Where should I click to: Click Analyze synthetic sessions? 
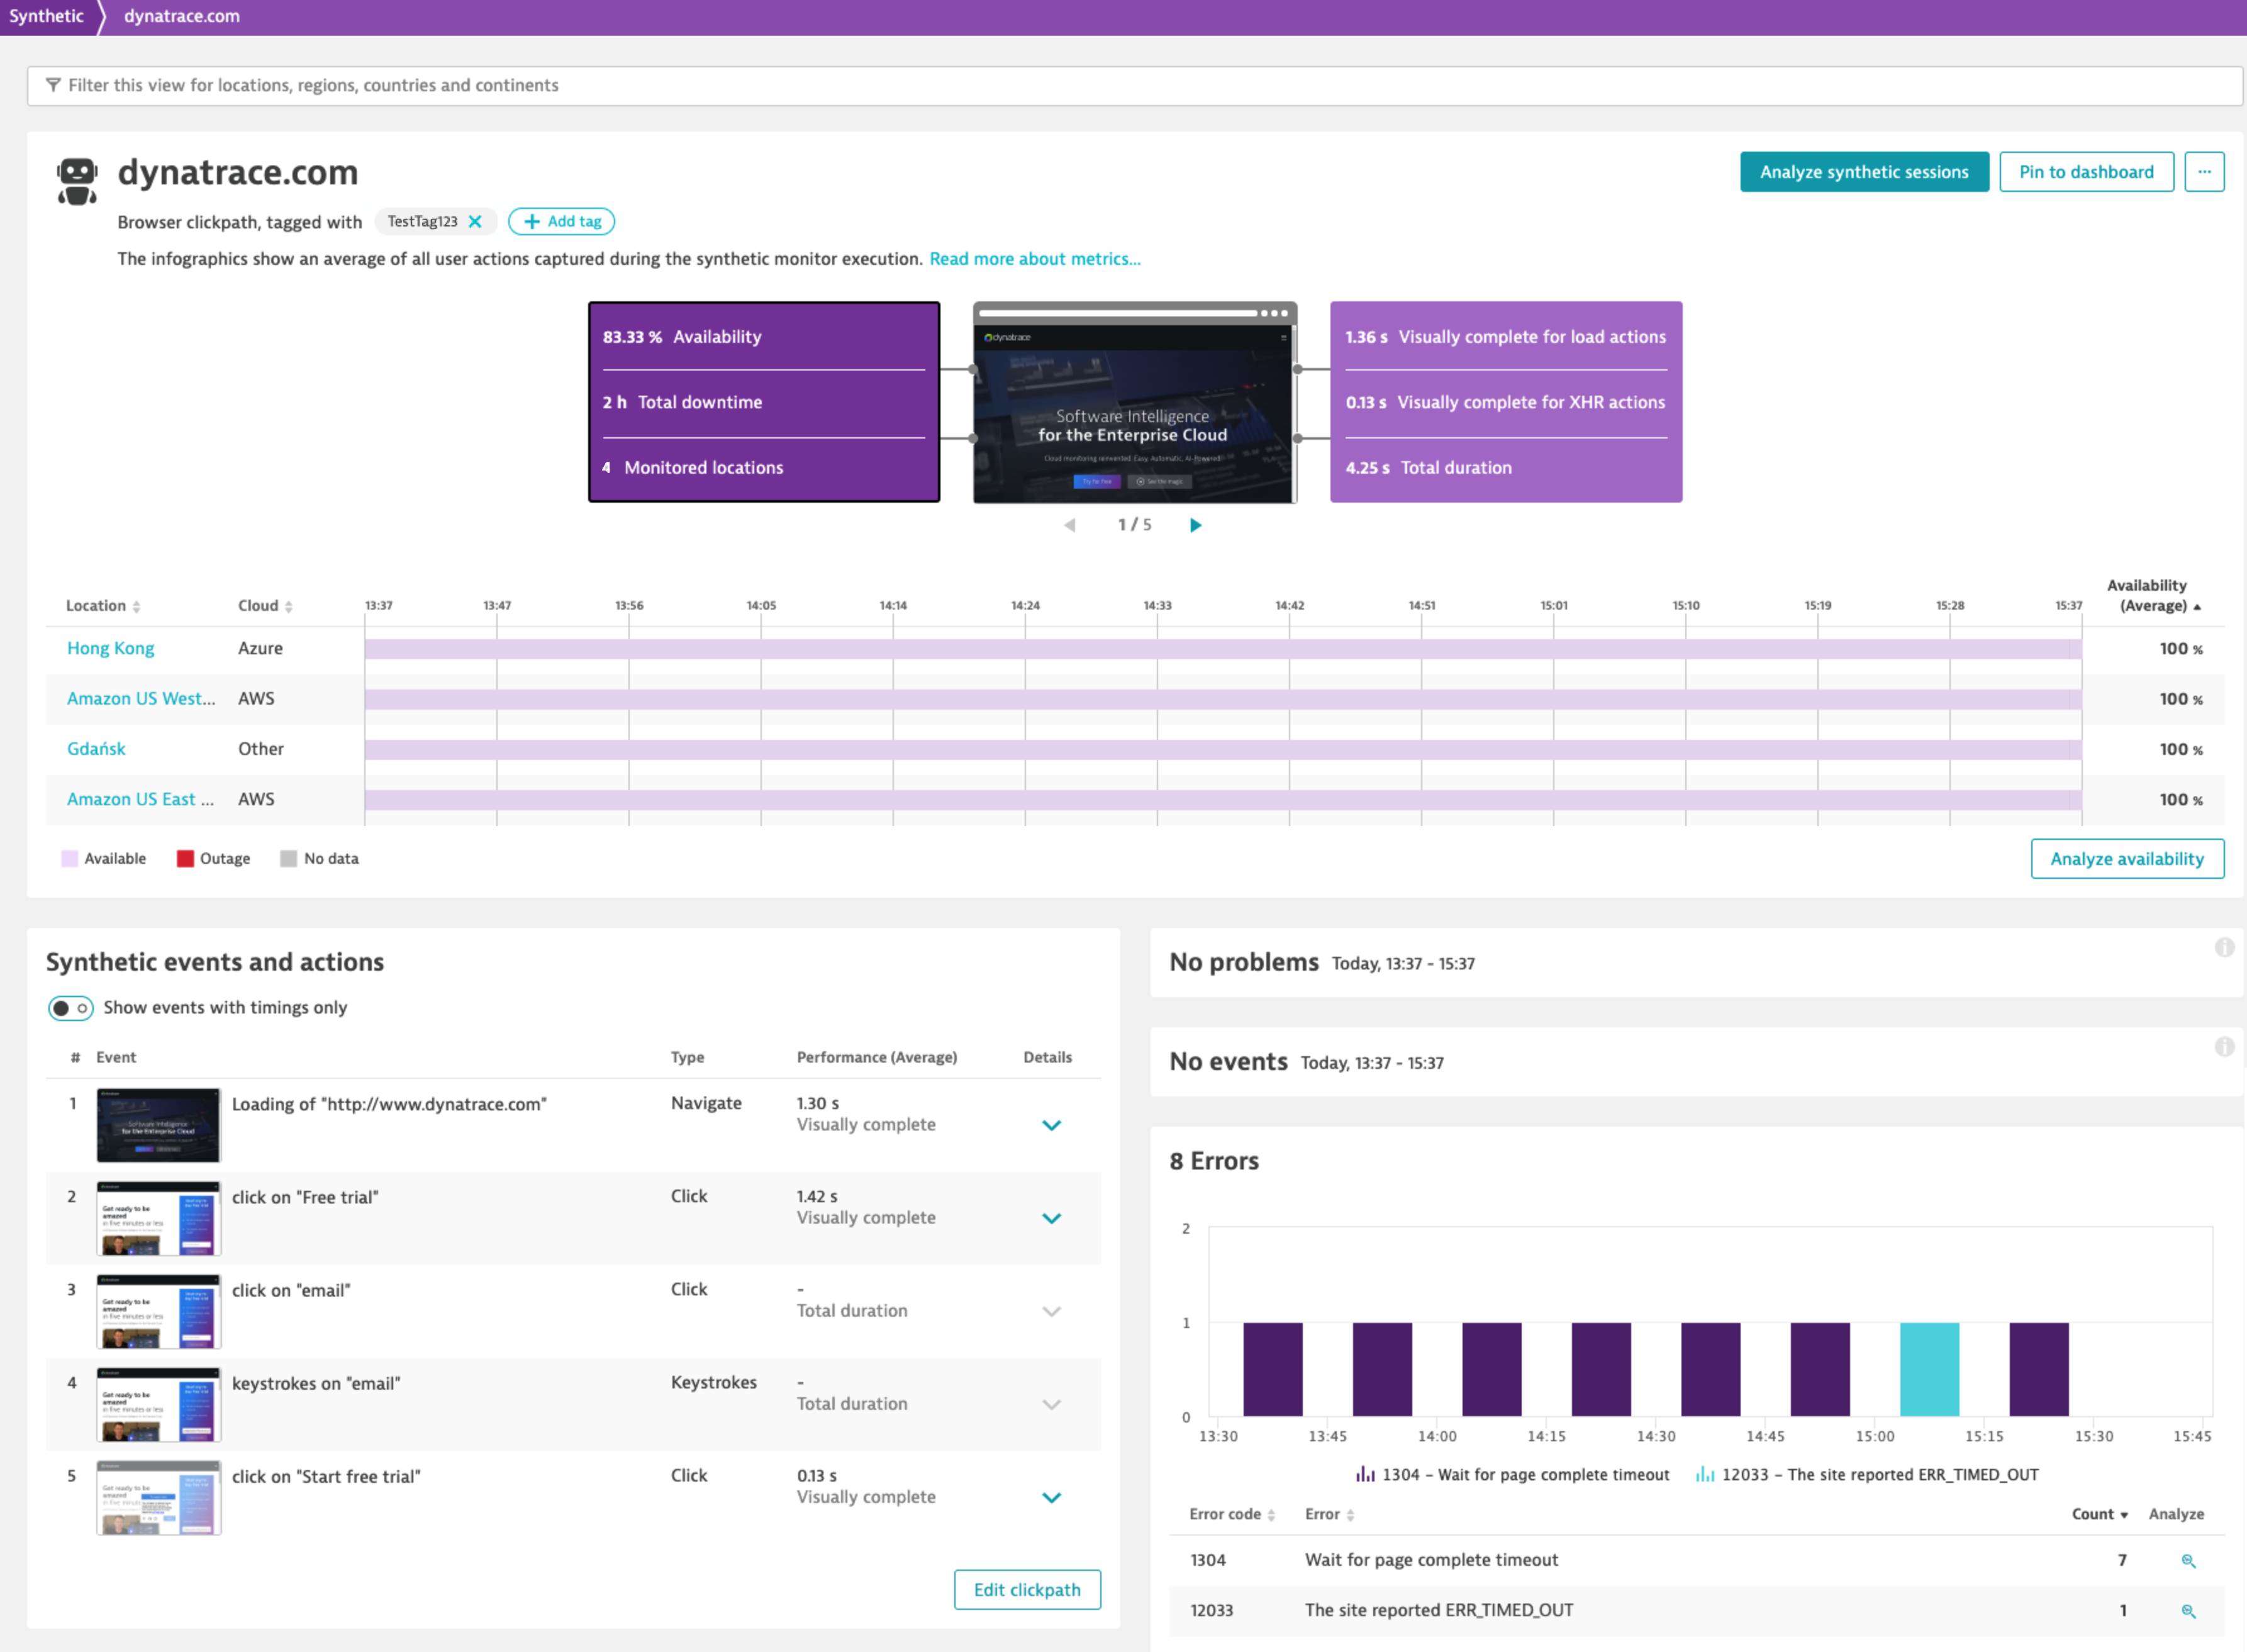[x=1864, y=172]
